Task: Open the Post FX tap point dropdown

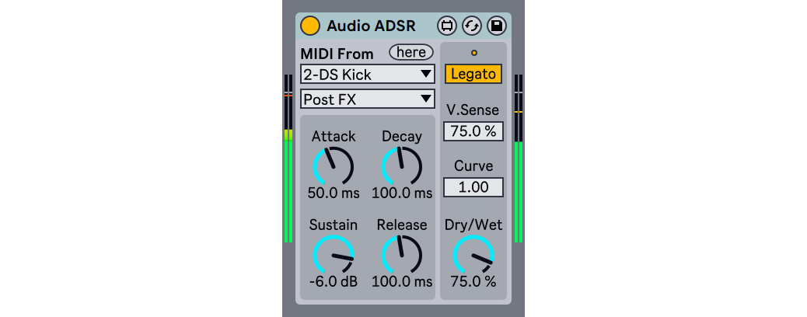Action: coord(368,99)
